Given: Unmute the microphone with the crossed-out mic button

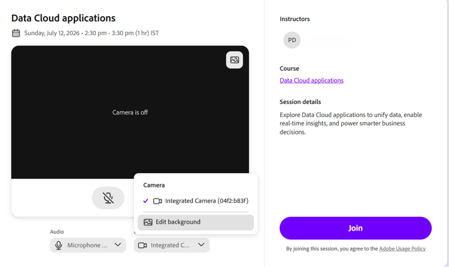Looking at the screenshot, I should [108, 198].
